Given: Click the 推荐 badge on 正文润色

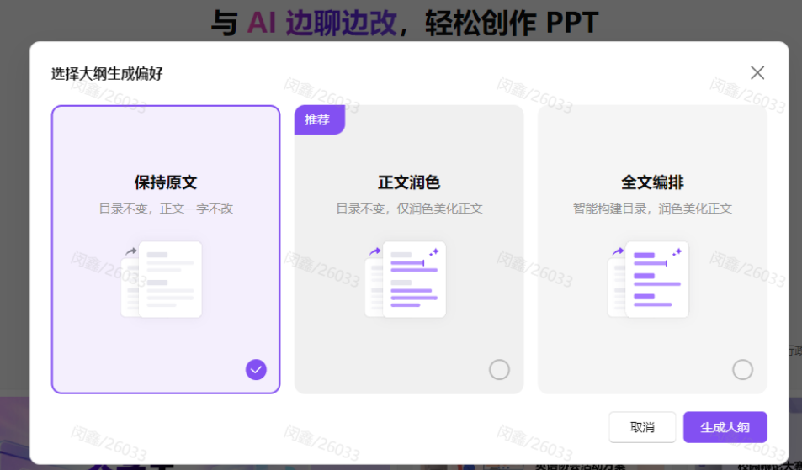Looking at the screenshot, I should 319,120.
